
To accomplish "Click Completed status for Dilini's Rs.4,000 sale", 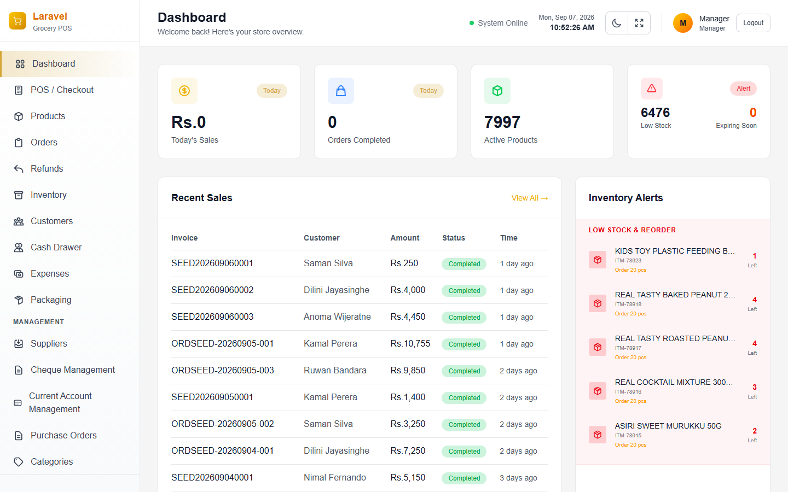I will coord(464,290).
